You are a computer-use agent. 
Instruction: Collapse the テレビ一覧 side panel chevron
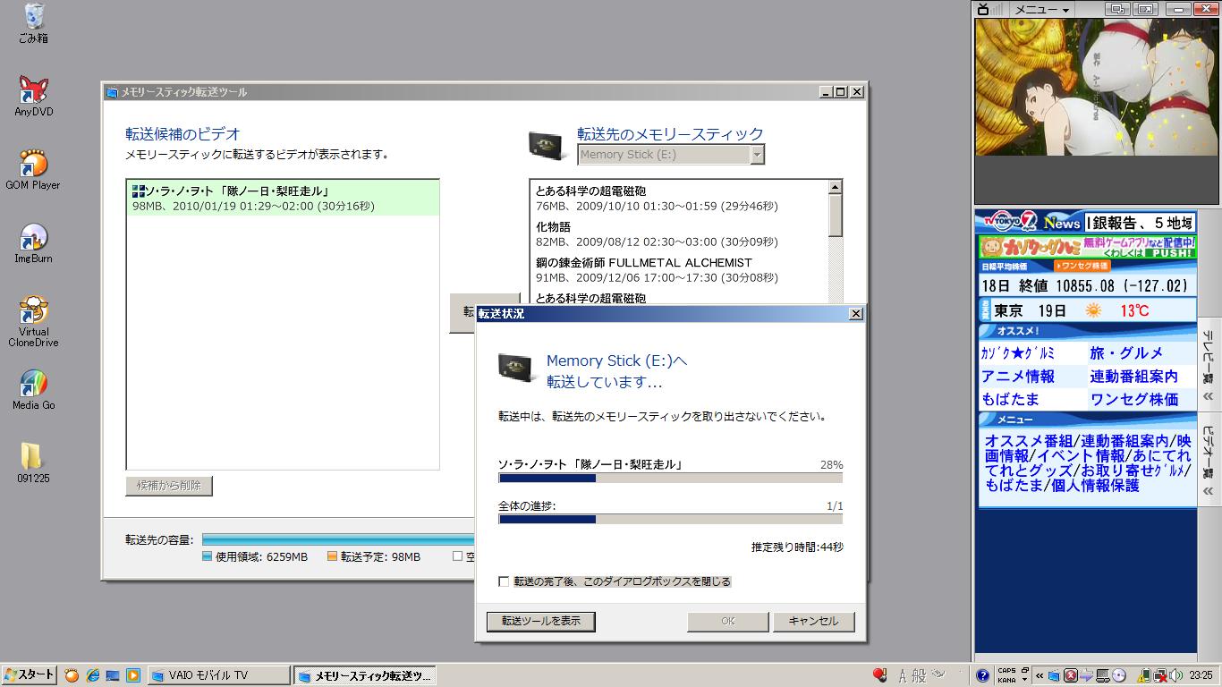tap(1208, 396)
